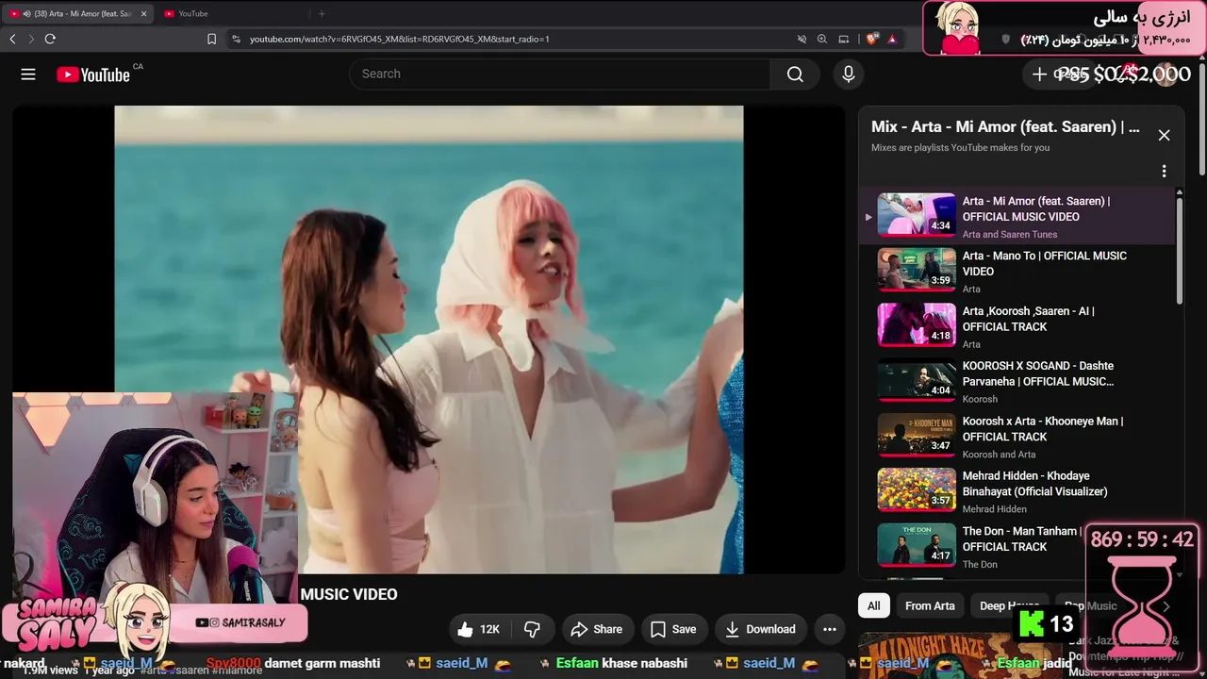Click the title "Koorosh x Arta - Khooneye Man"
This screenshot has width=1207, height=679.
(1043, 429)
